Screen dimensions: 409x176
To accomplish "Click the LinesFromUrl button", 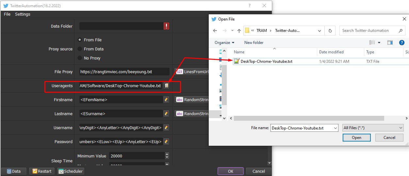I will tap(192, 72).
